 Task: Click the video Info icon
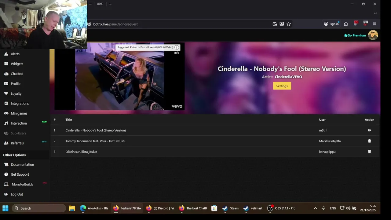177,47
